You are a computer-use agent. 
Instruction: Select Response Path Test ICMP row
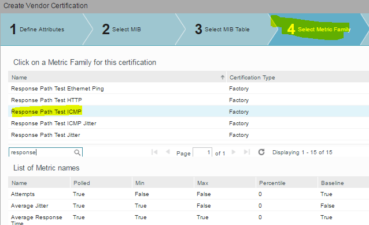(x=189, y=111)
